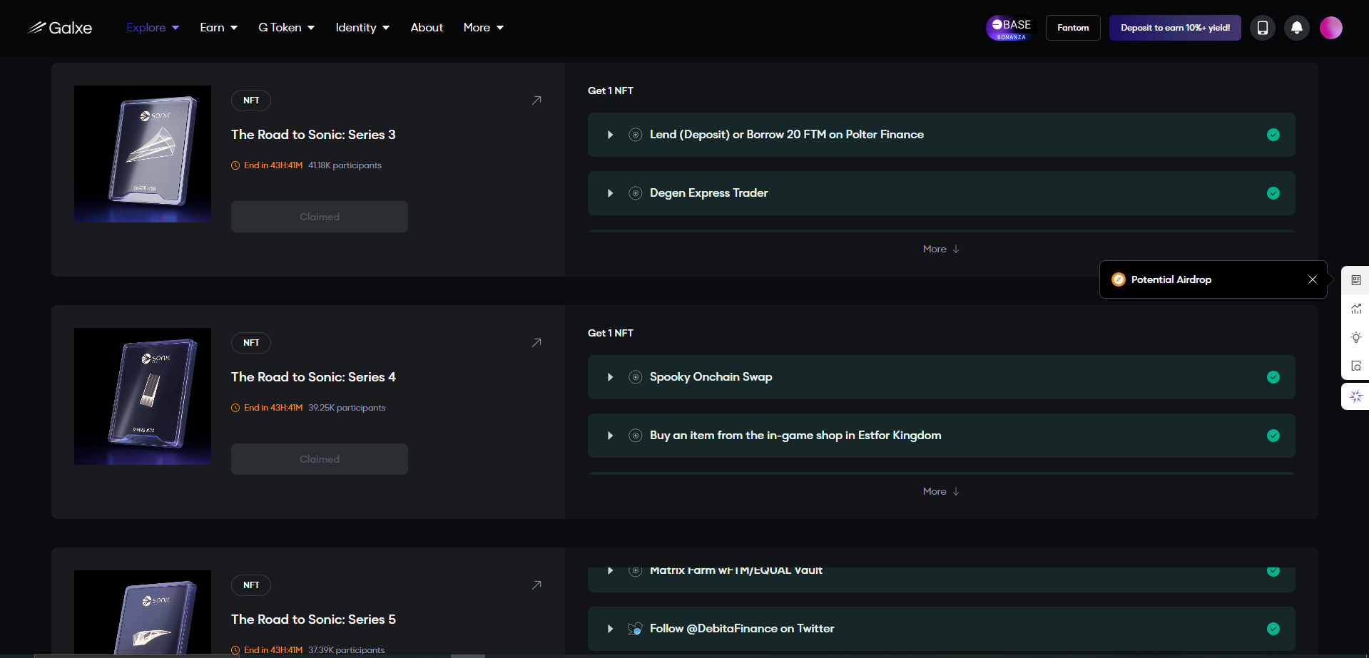This screenshot has width=1369, height=658.
Task: Click the Potential Airdrop label
Action: point(1171,279)
